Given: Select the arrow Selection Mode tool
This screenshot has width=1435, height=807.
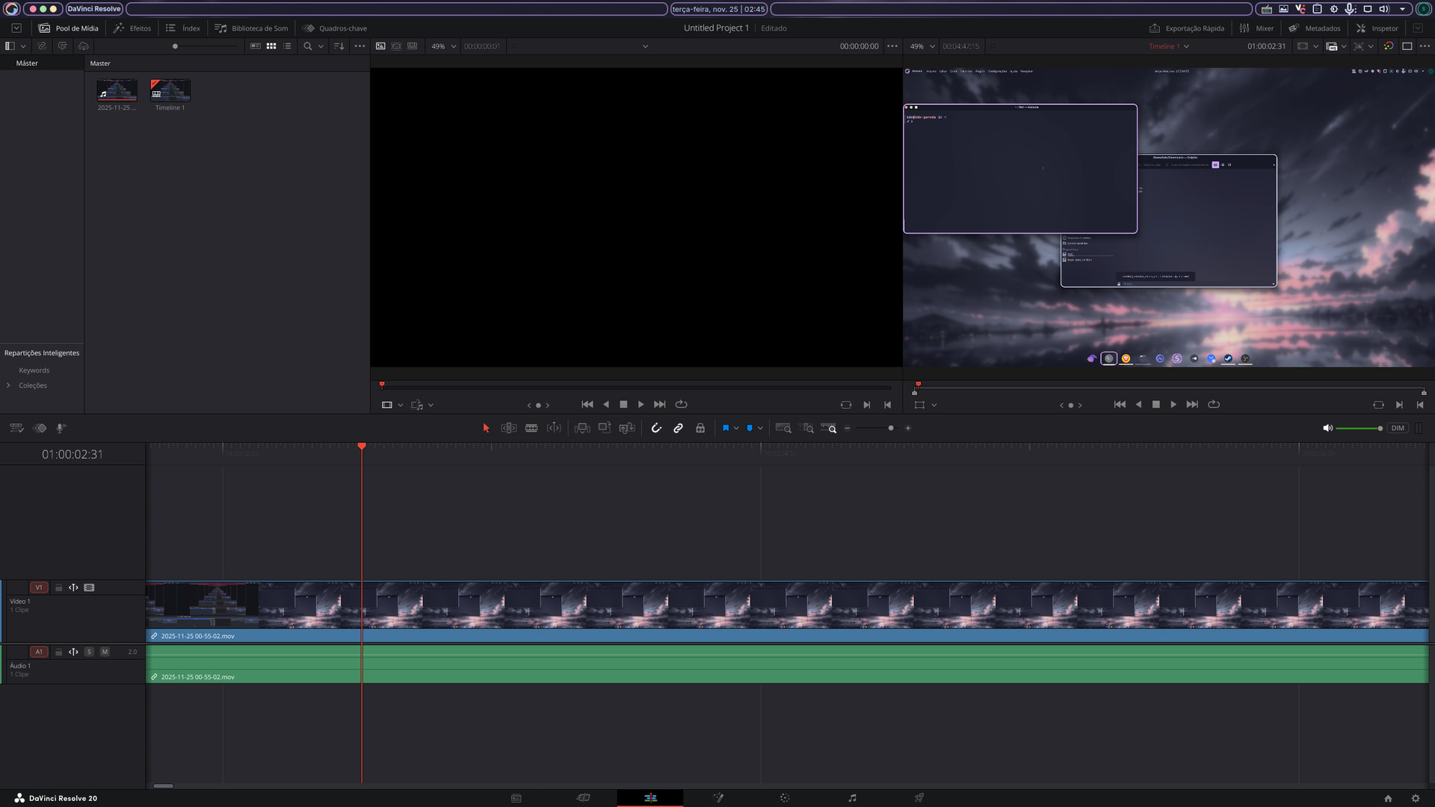Looking at the screenshot, I should click(486, 428).
